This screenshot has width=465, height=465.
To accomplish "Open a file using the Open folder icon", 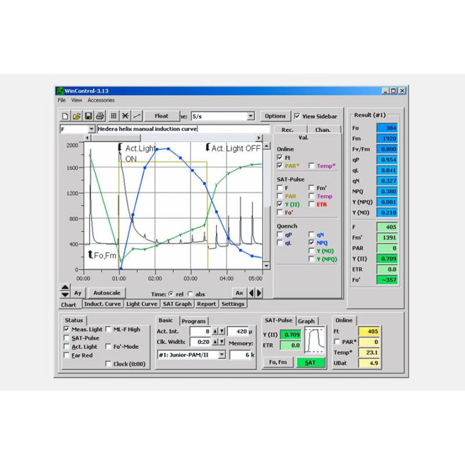I will 77,116.
